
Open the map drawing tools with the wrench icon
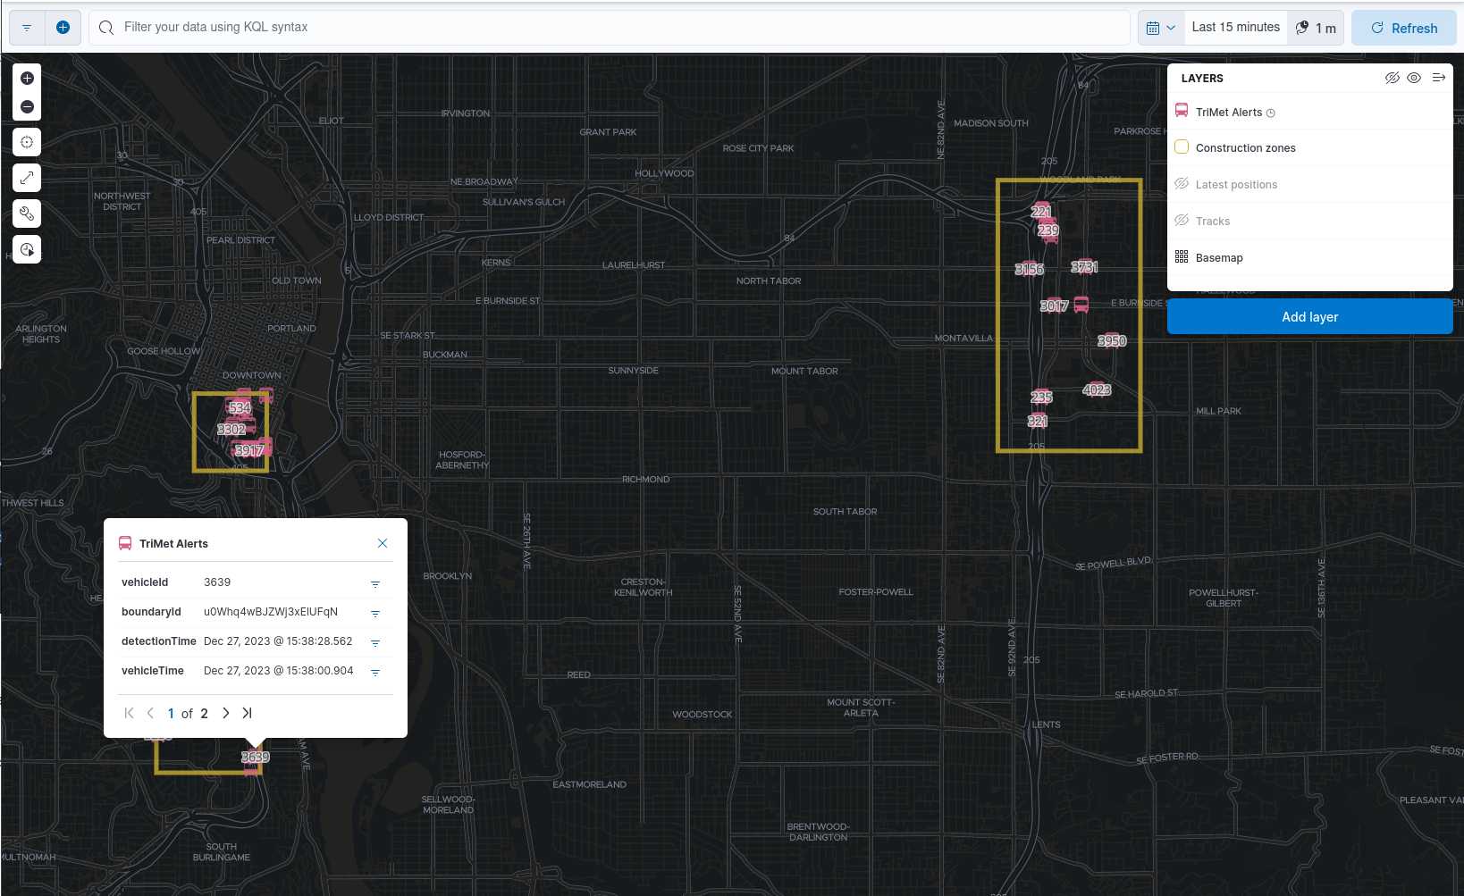point(26,213)
